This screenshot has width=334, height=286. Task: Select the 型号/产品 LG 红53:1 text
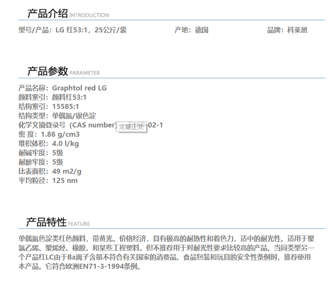(x=72, y=30)
